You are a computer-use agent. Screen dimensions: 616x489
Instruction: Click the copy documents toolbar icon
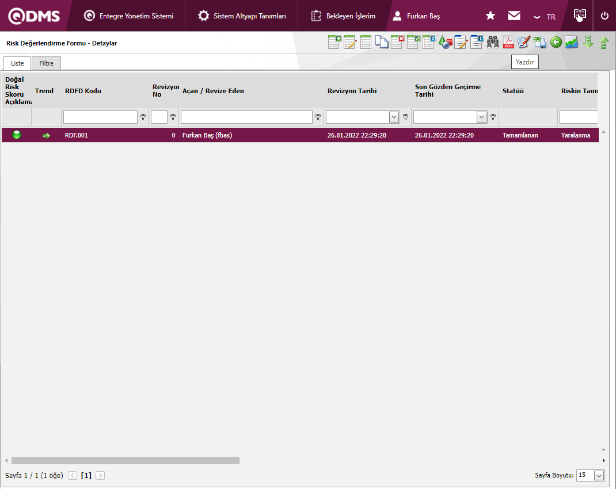coord(382,43)
